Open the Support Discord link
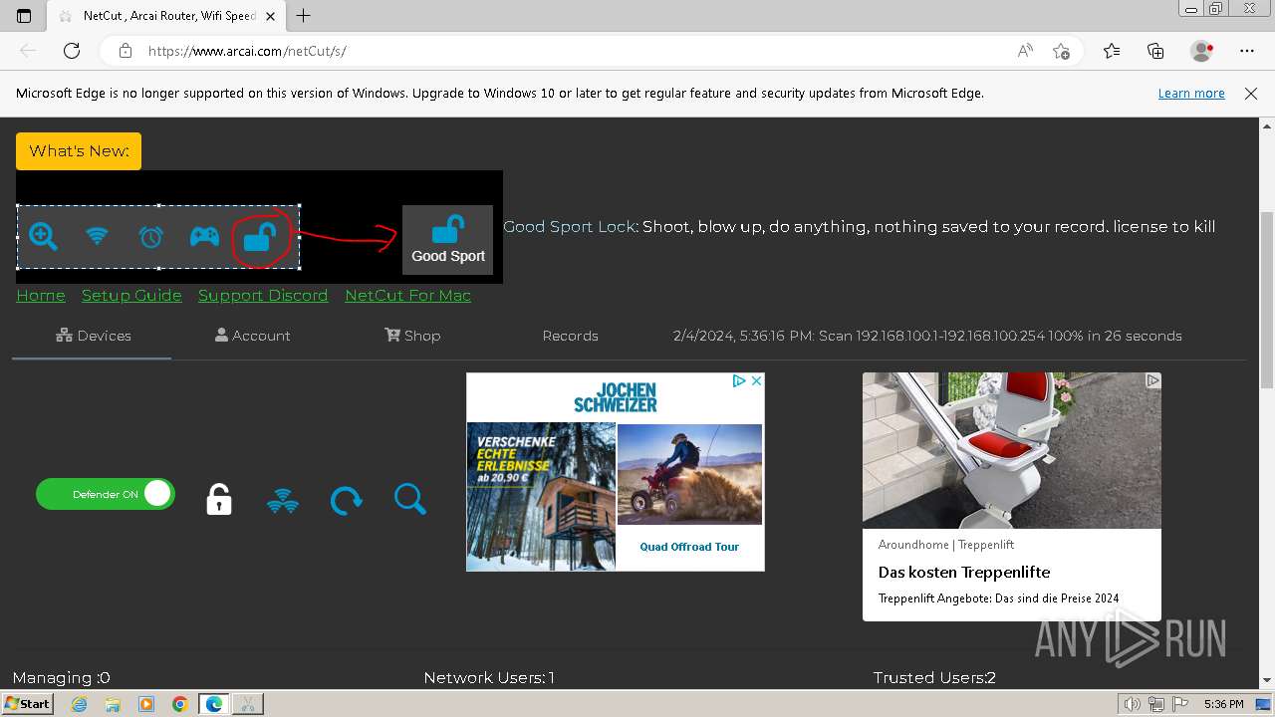The image size is (1275, 717). pos(263,295)
